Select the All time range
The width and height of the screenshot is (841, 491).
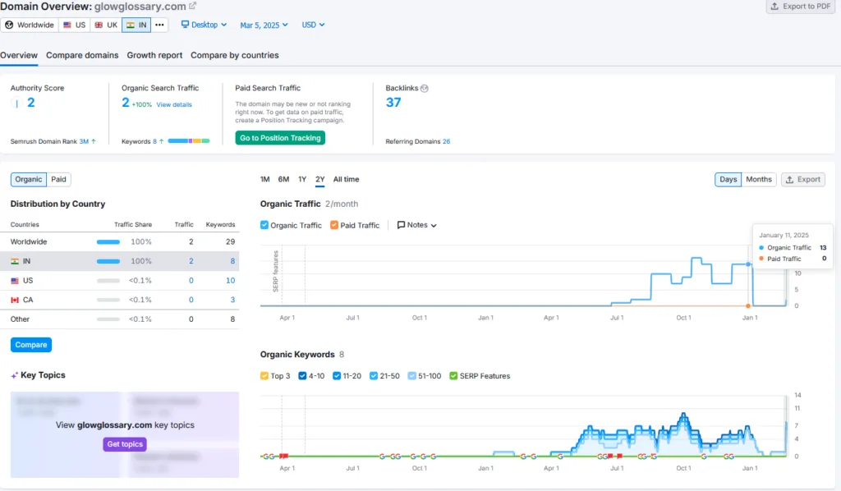click(x=346, y=180)
